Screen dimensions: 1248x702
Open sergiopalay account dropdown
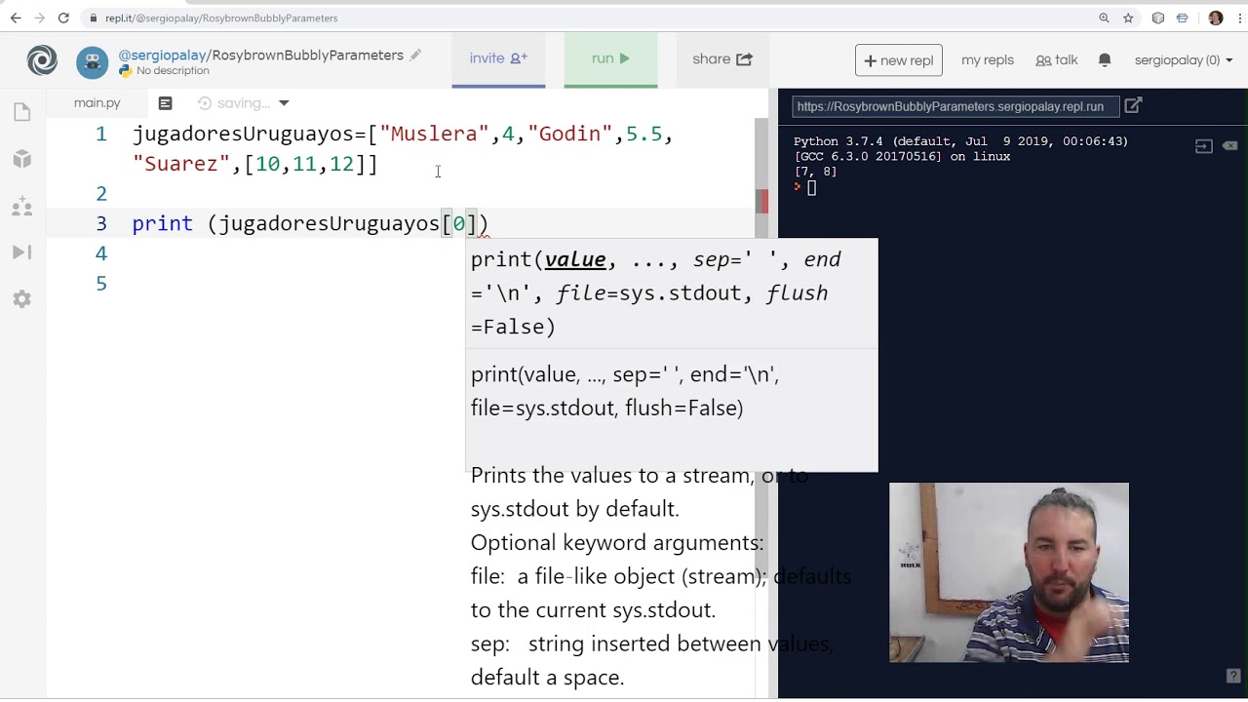click(x=1184, y=60)
